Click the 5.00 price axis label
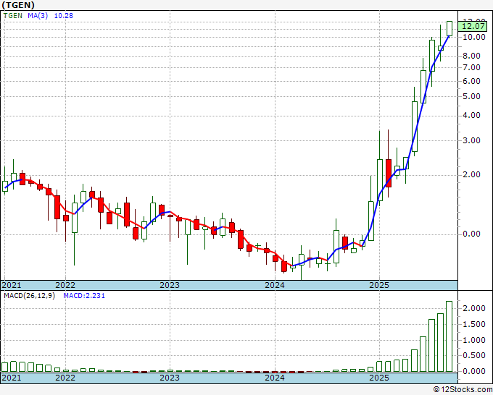Screen dimensions: 493x395 point(472,96)
